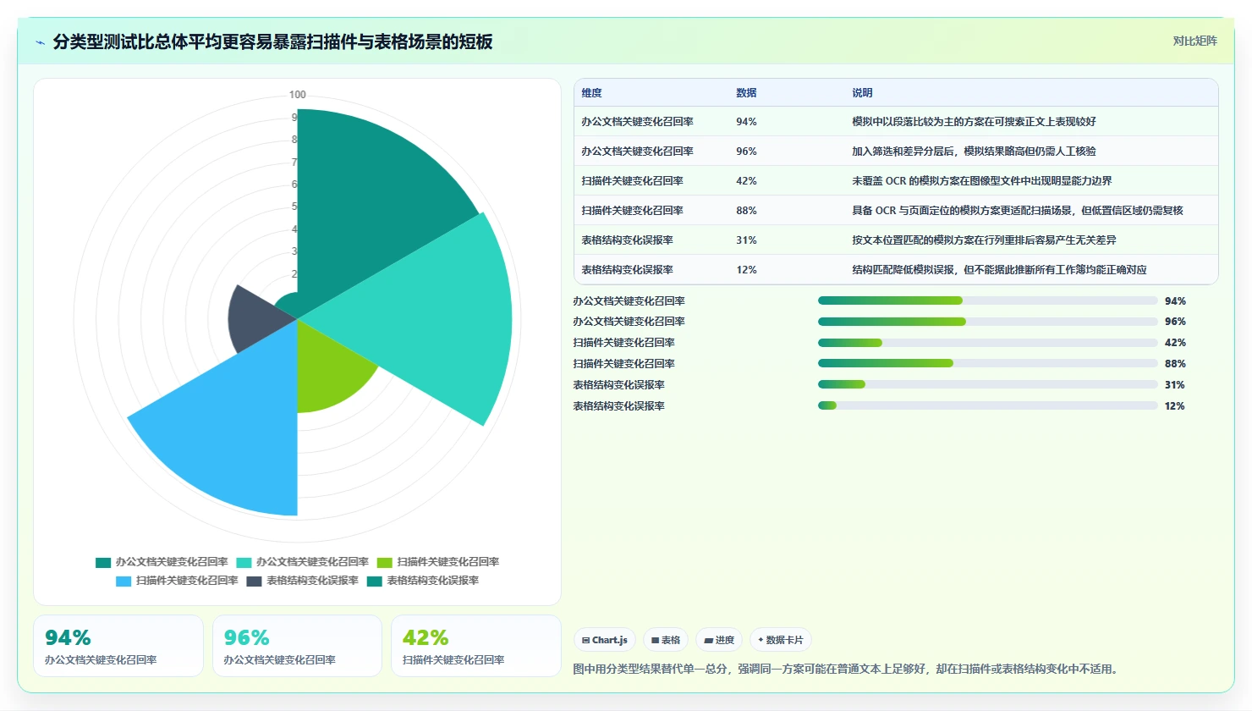Viewport: 1252px width, 711px height.
Task: Click the 42% progress bar
Action: 987,343
